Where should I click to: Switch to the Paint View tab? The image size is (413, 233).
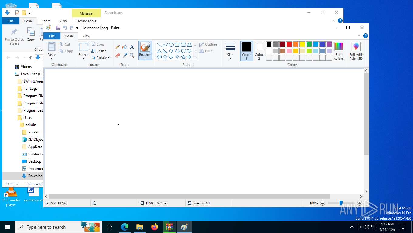click(86, 36)
